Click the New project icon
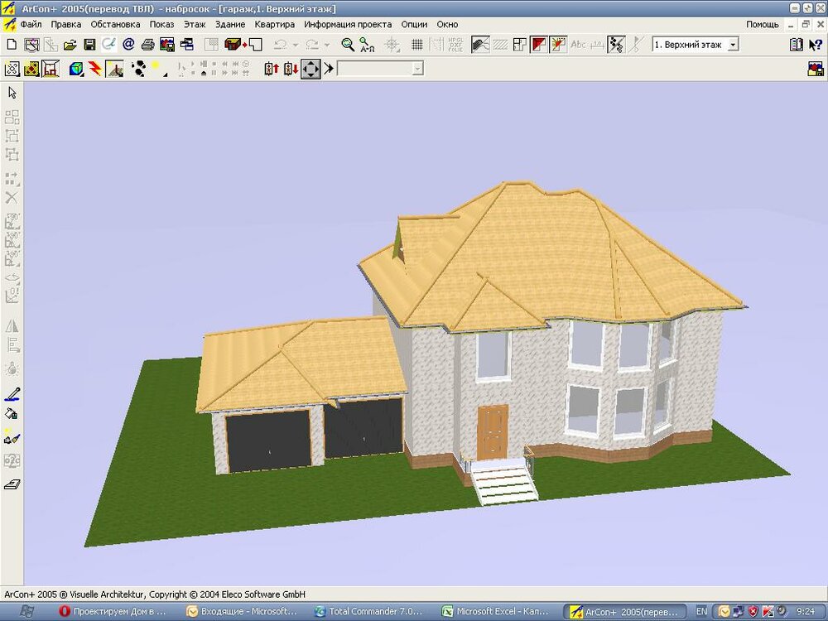The image size is (828, 621). tap(12, 45)
